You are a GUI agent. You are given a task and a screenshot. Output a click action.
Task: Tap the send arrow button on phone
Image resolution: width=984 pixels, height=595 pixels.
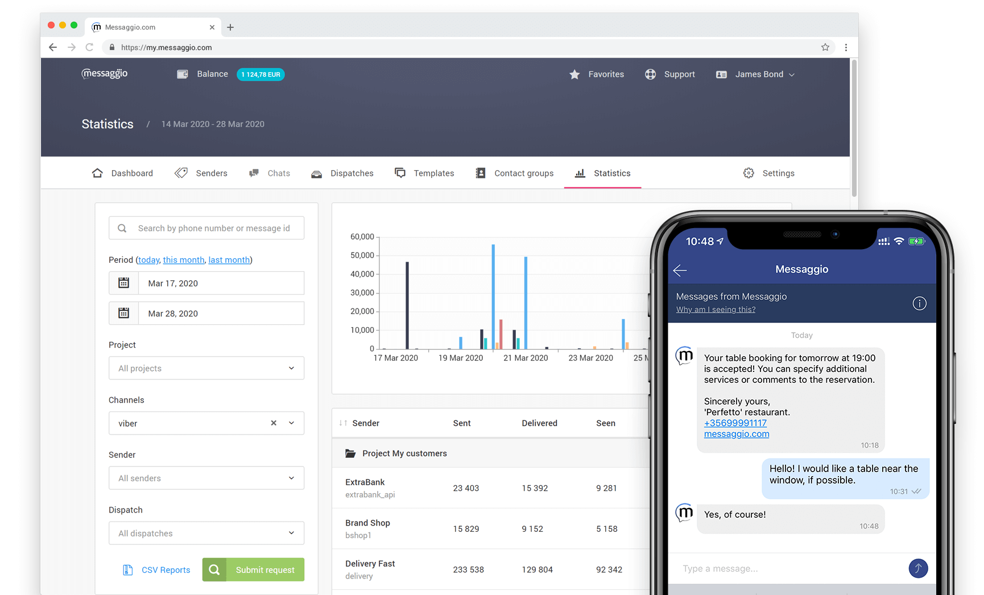click(918, 568)
